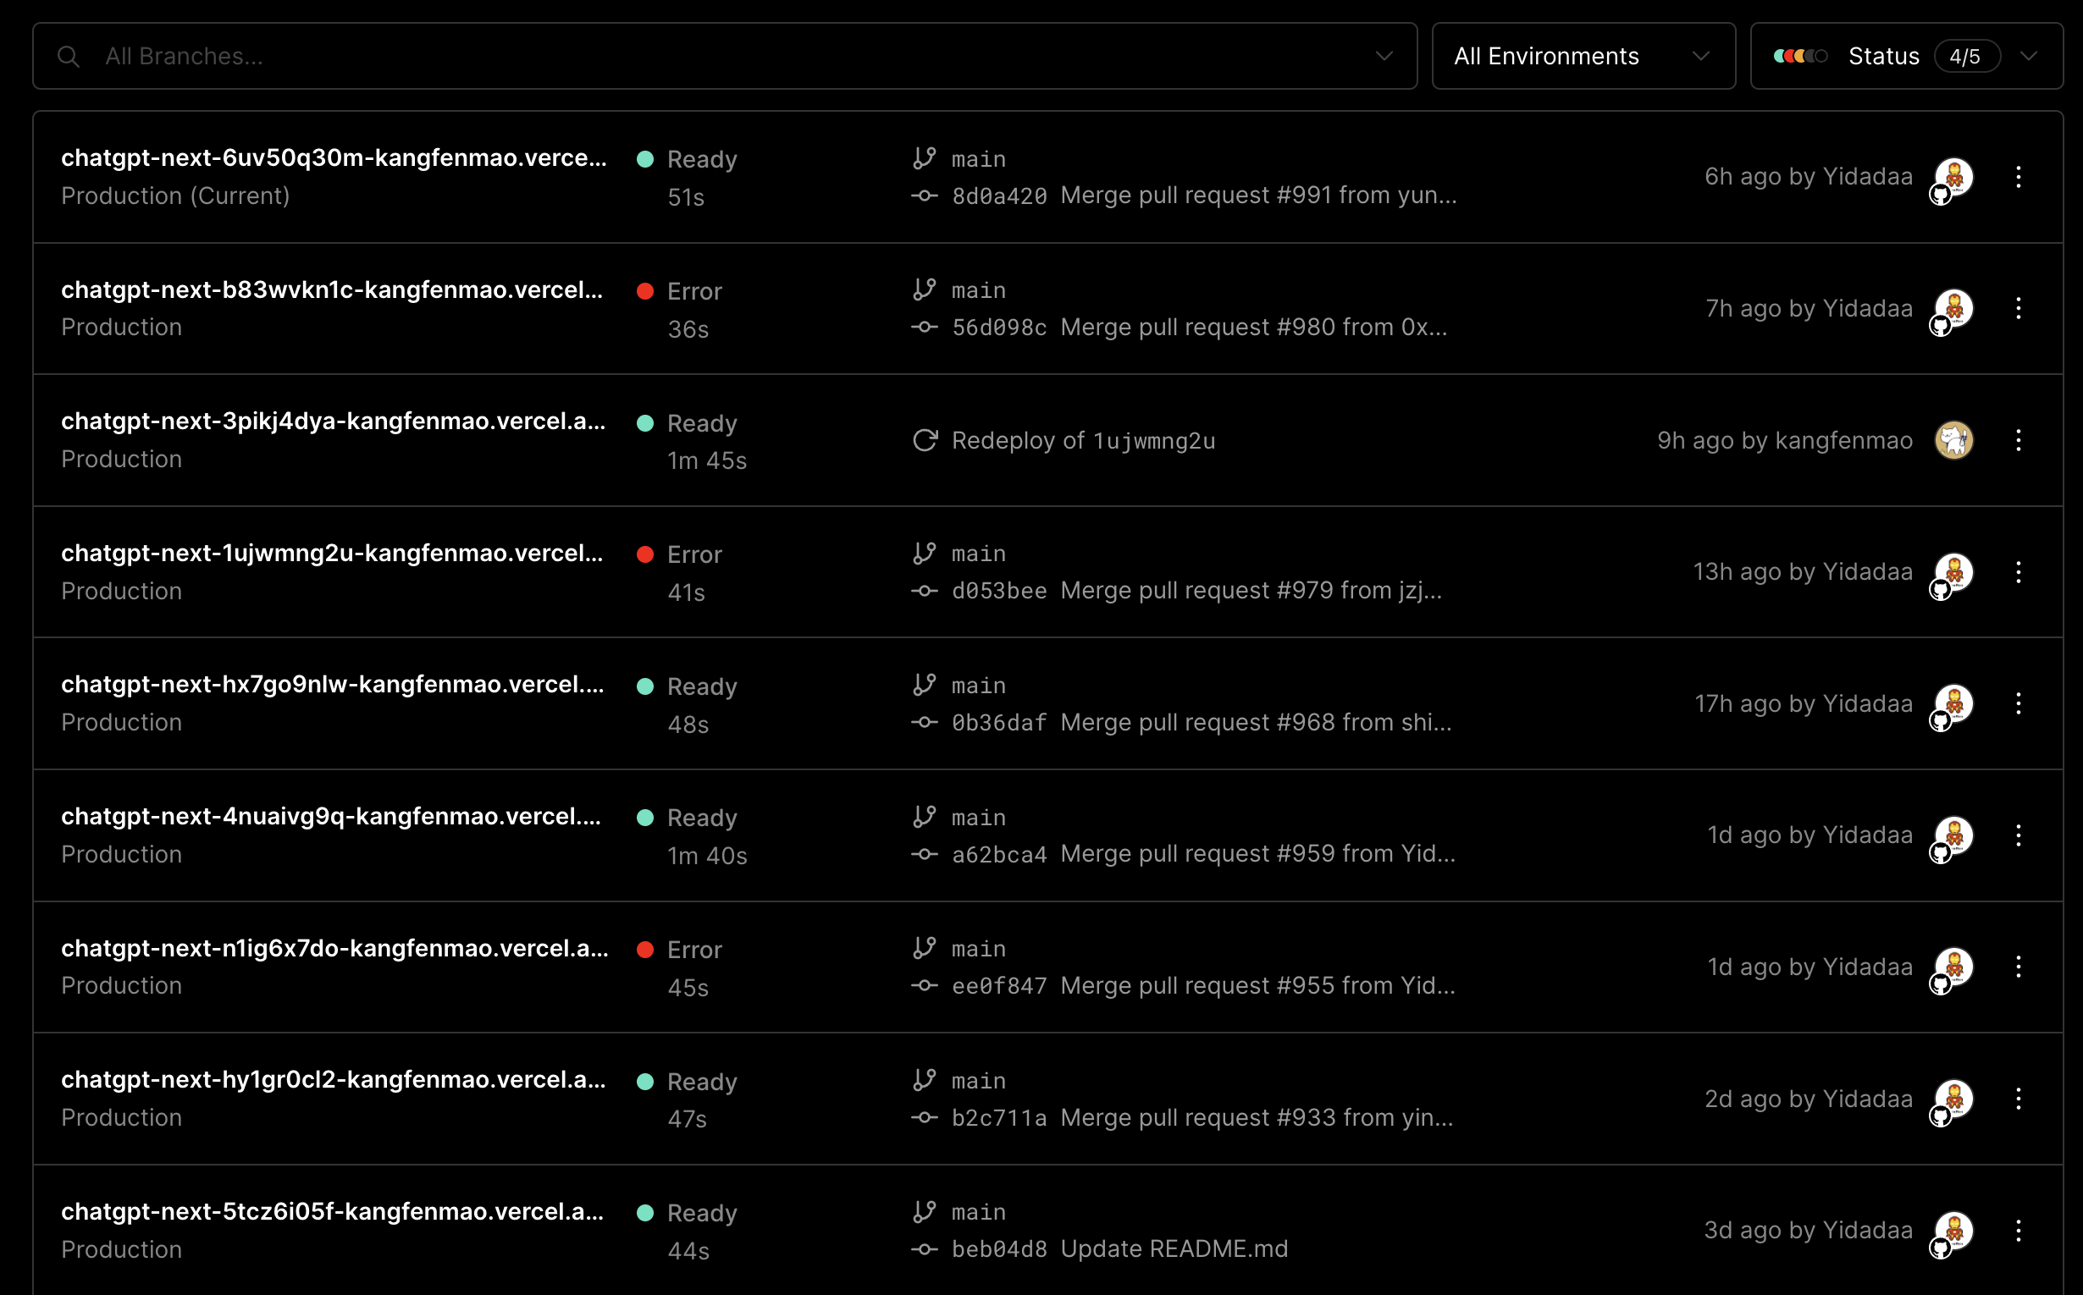
Task: Click the commit icon next to beb04d8
Action: pyautogui.click(x=926, y=1248)
